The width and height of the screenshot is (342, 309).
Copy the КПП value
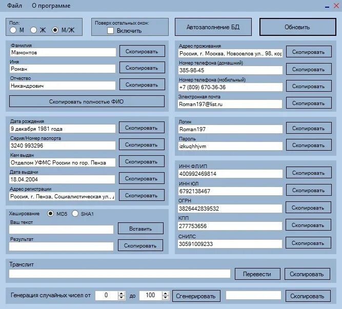tap(308, 225)
